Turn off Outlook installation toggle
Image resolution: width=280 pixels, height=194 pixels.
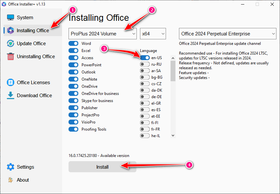pyautogui.click(x=73, y=72)
